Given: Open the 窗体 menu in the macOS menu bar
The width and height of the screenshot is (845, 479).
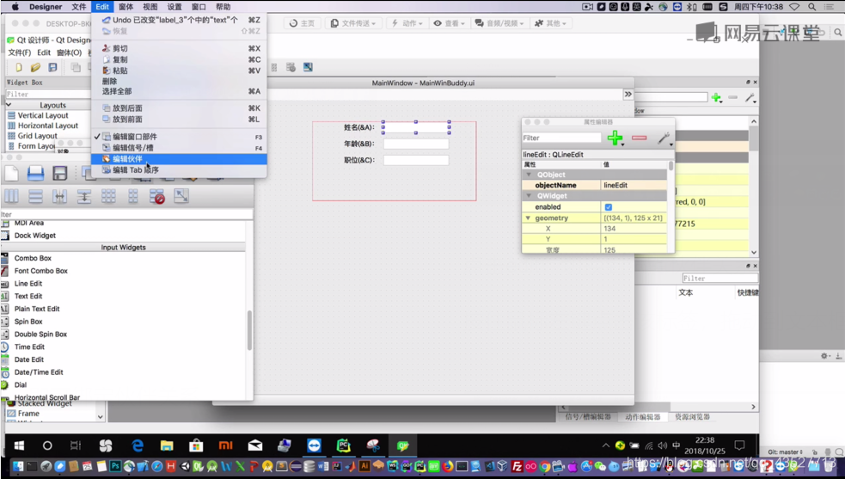Looking at the screenshot, I should click(126, 7).
